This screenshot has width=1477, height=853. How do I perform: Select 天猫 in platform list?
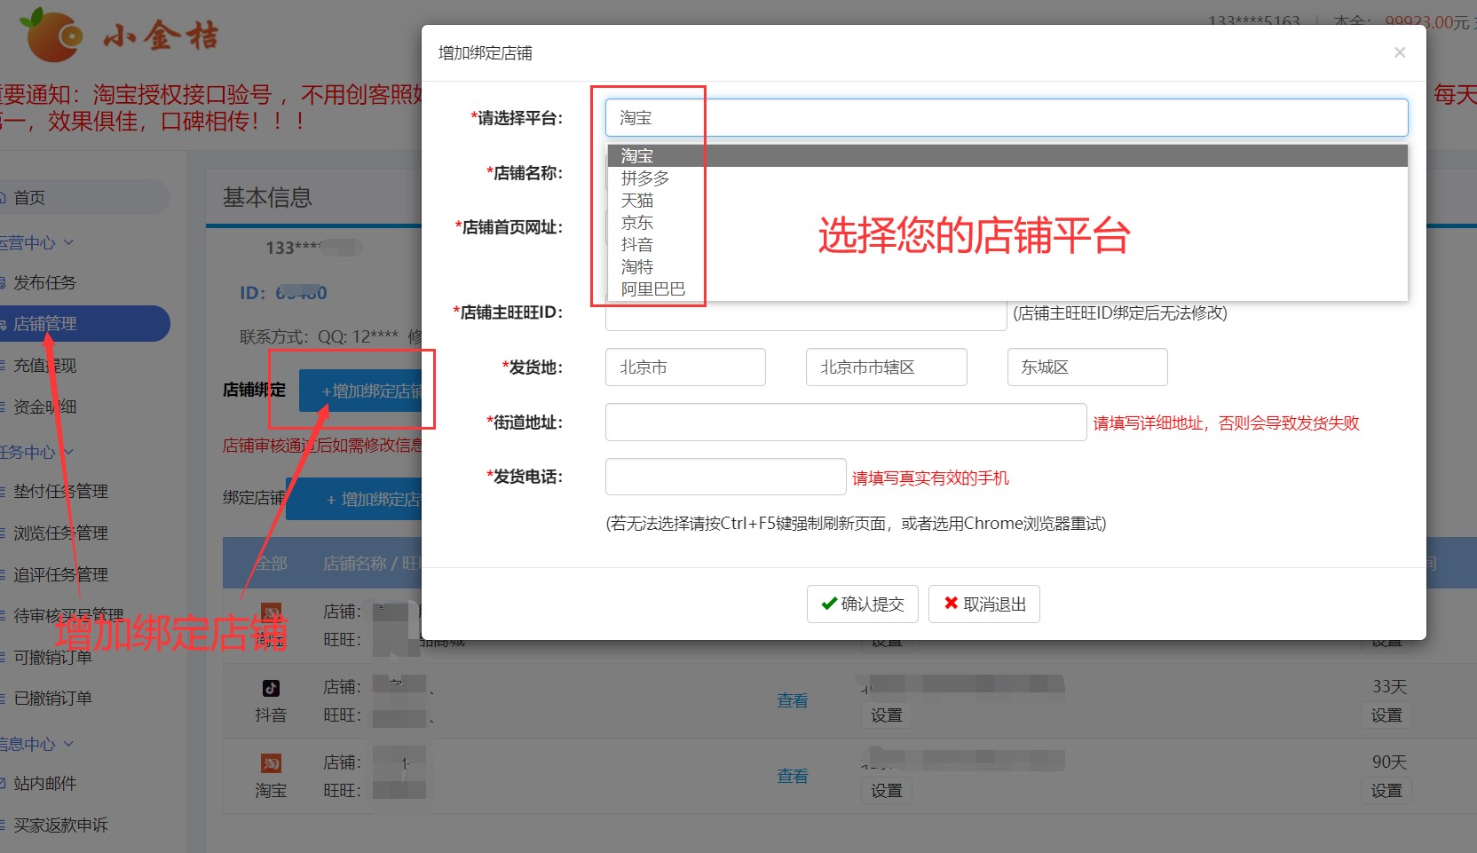pos(1007,201)
